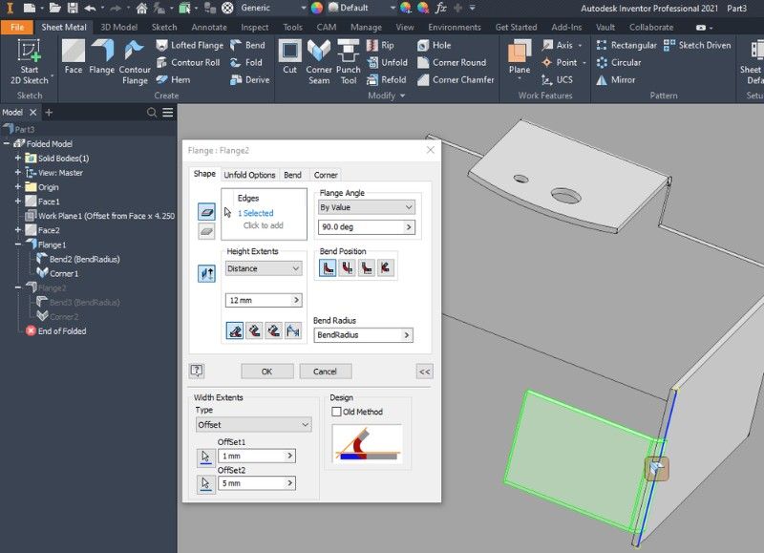The width and height of the screenshot is (764, 553).
Task: Click the Refold tool
Action: click(x=387, y=79)
